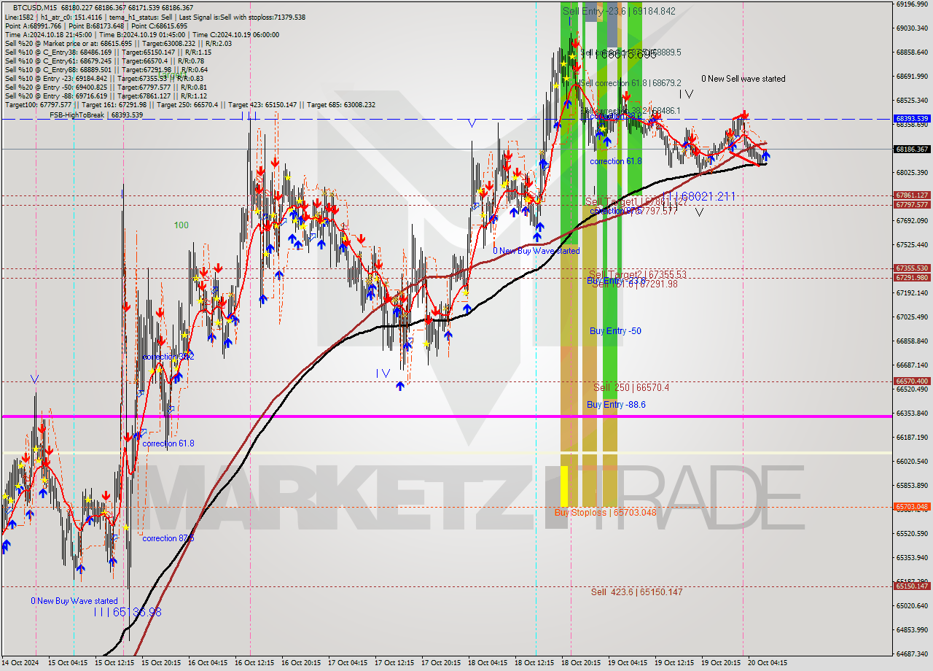933x671 pixels.
Task: Click the 69196.990 axis price
Action: (x=911, y=4)
